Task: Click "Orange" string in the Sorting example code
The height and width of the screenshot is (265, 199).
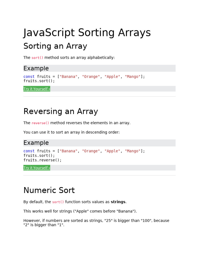Action: (91, 77)
